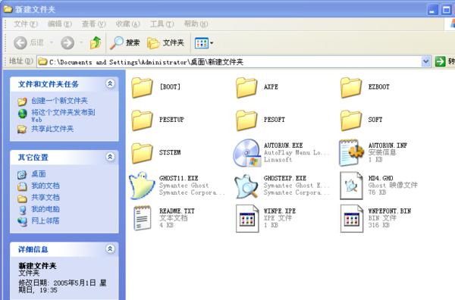Click the AUTORUN.EXE disc icon
Image resolution: width=455 pixels, height=300 pixels.
(246, 153)
